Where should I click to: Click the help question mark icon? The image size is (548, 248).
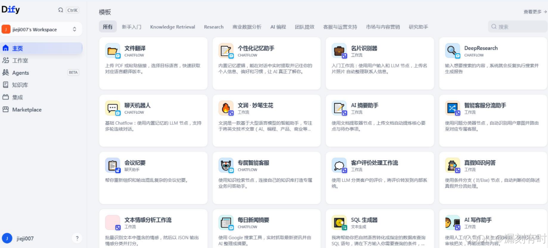pyautogui.click(x=77, y=238)
